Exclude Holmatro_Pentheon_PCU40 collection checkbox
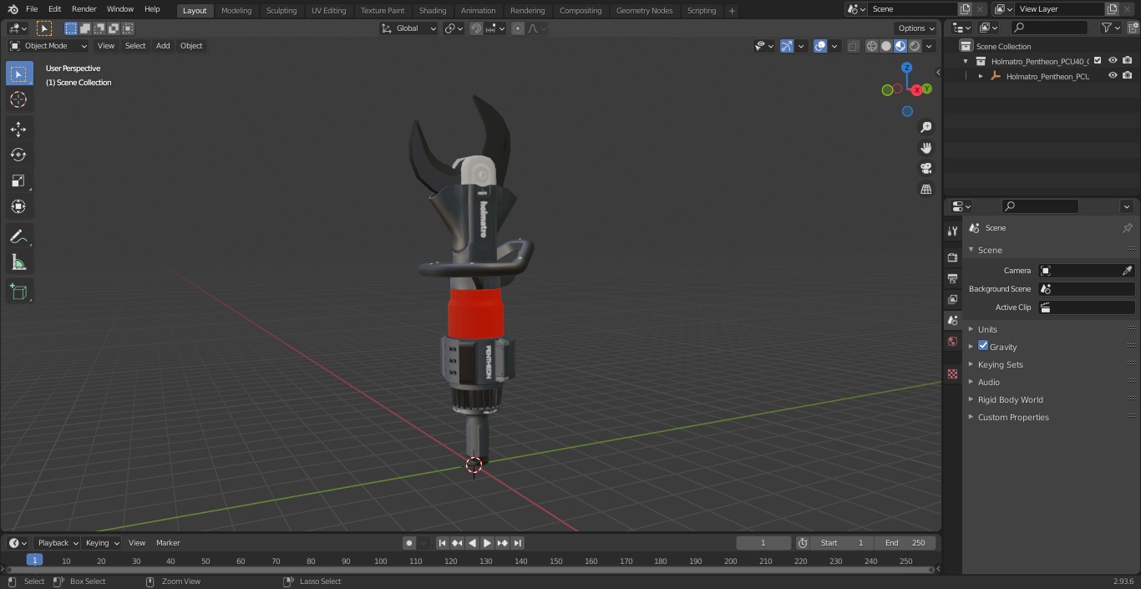Image resolution: width=1141 pixels, height=589 pixels. pos(1098,61)
